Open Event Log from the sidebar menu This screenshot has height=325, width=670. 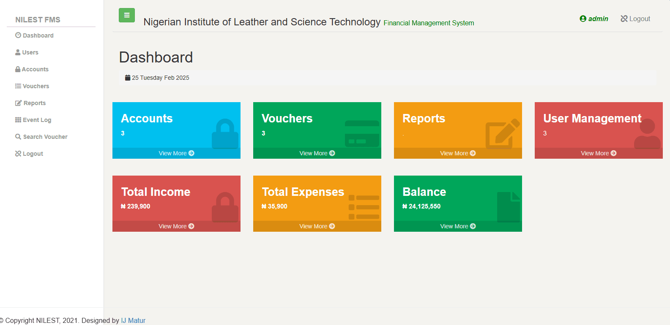[x=33, y=120]
